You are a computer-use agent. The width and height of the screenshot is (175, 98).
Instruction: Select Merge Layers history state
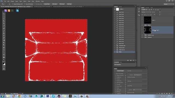124,48
